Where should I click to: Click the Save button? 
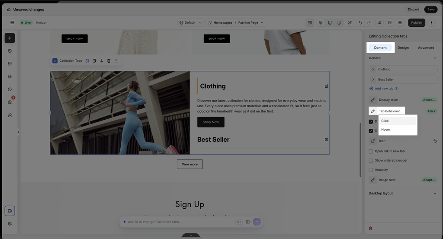tap(430, 10)
